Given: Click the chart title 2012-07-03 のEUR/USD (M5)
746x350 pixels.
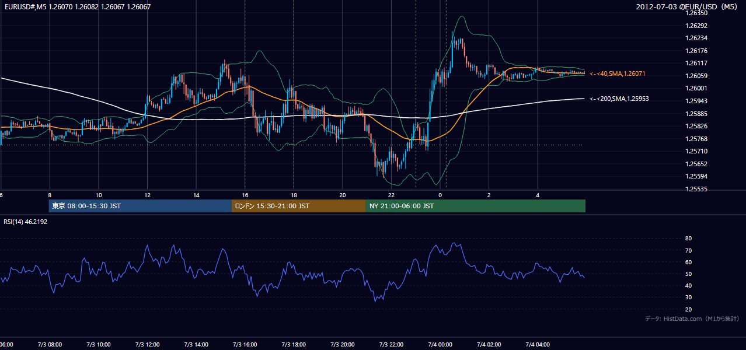Looking at the screenshot, I should [688, 7].
